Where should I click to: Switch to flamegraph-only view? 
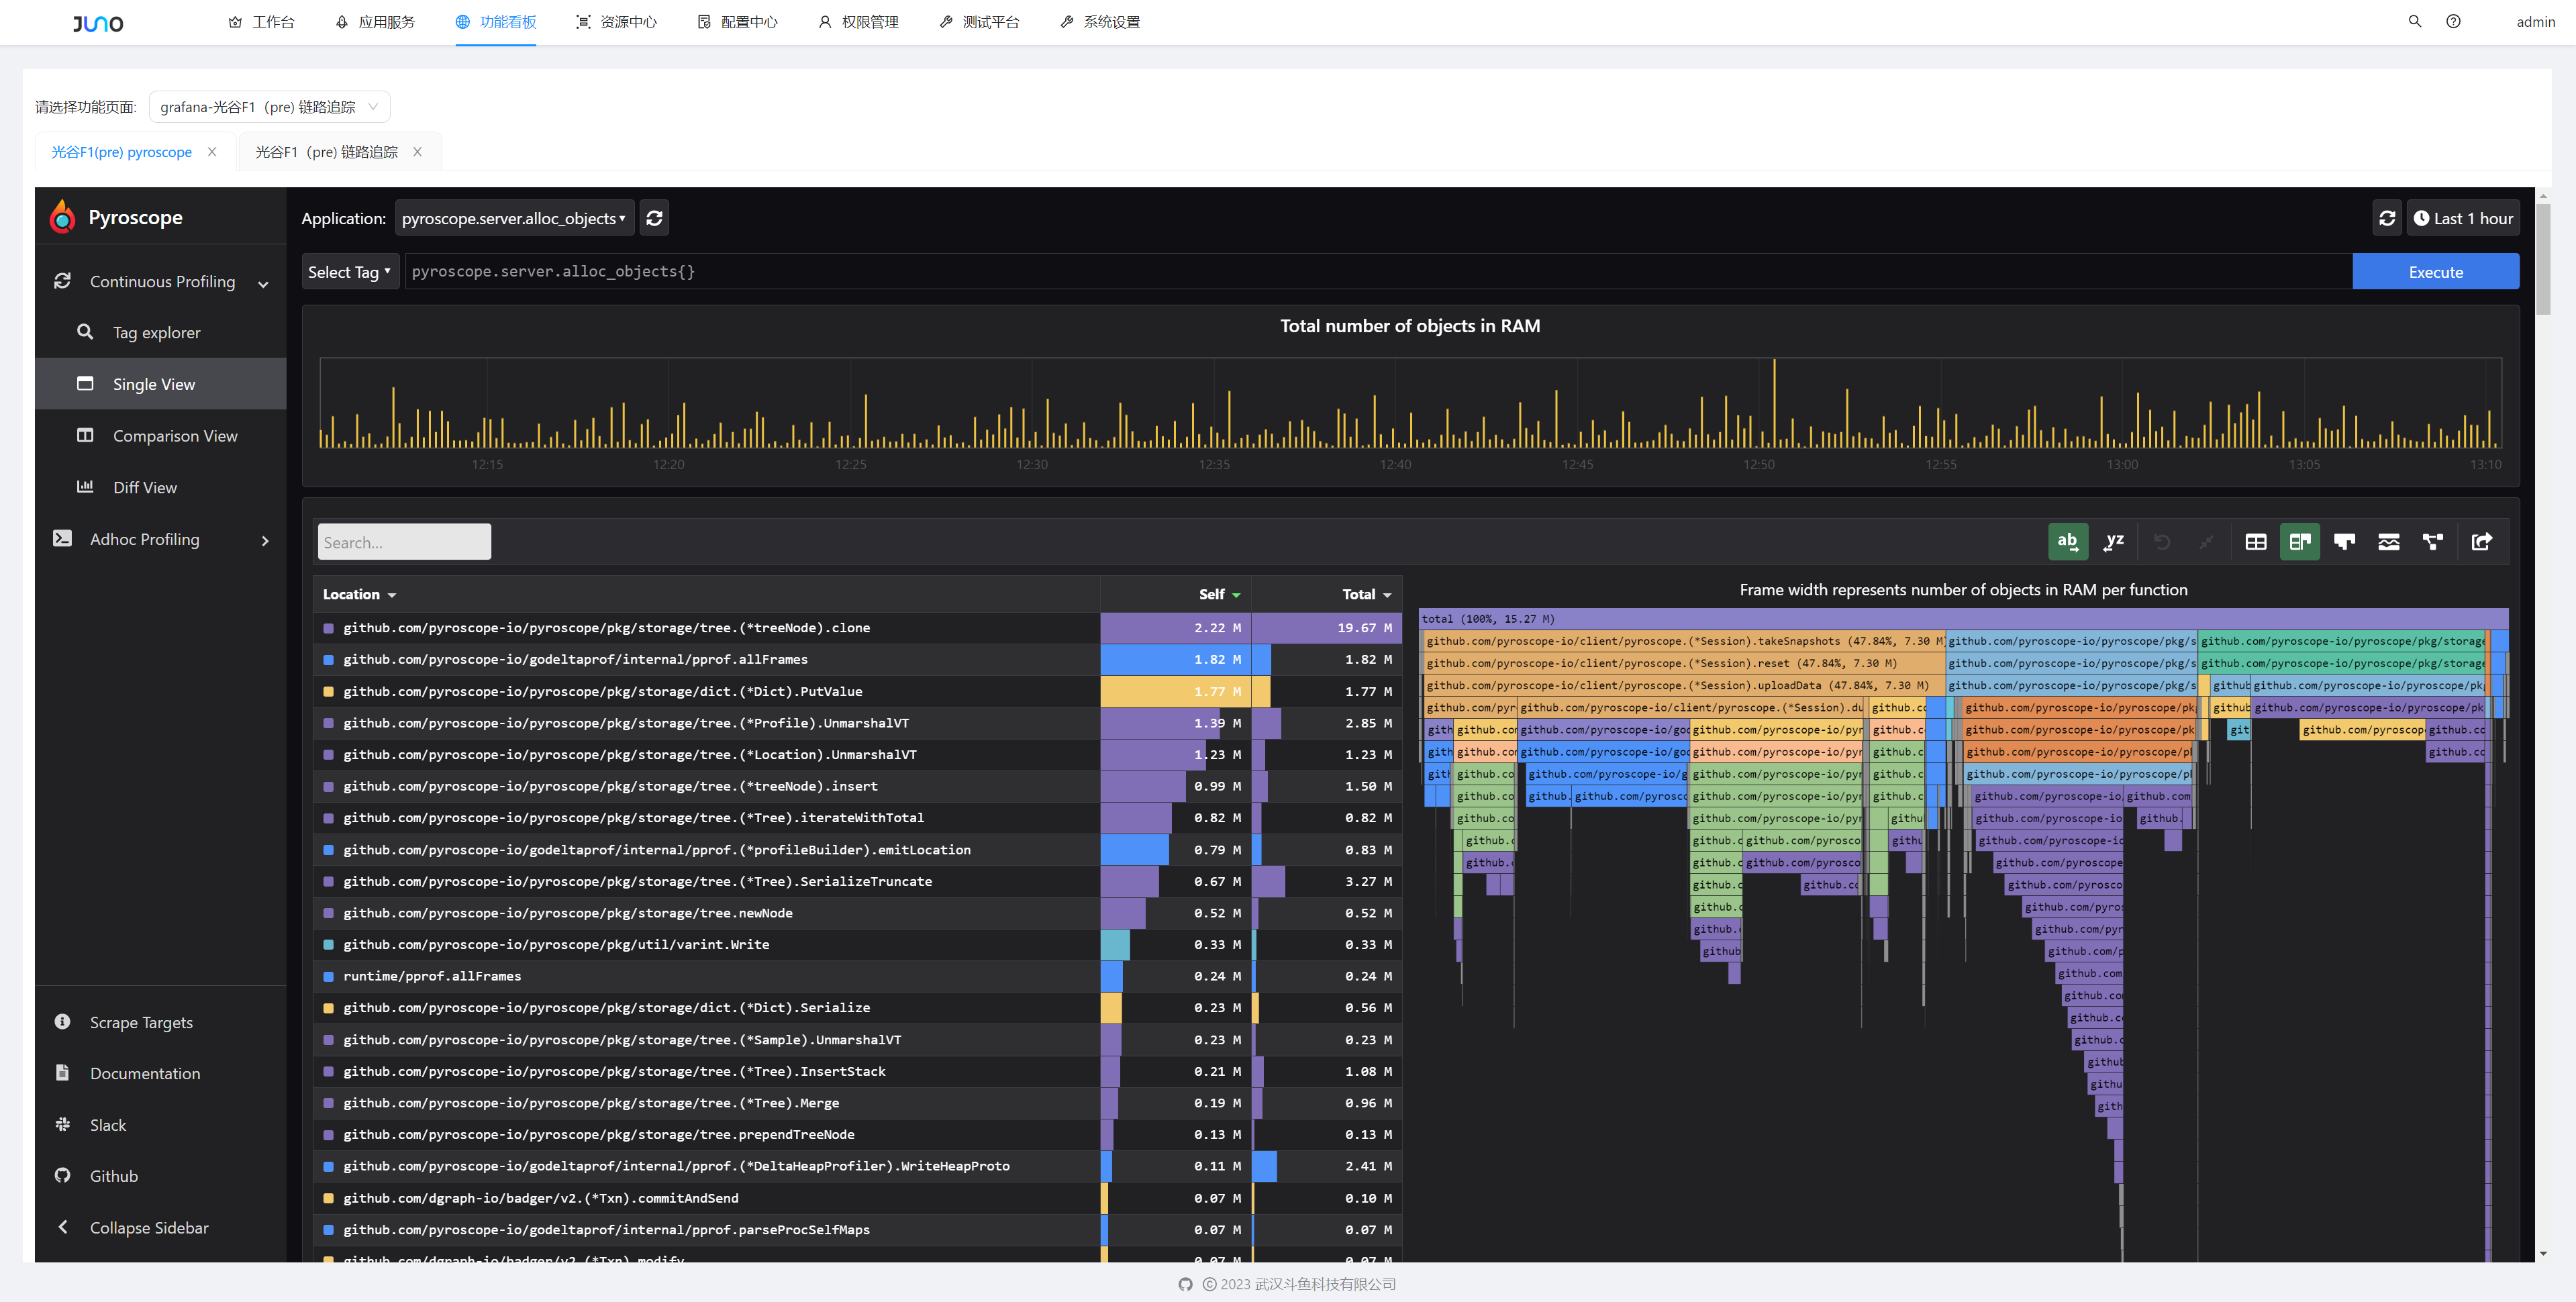(2344, 541)
